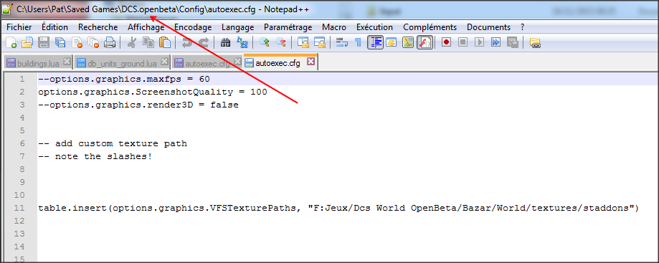Open the Langage menu

coord(238,27)
